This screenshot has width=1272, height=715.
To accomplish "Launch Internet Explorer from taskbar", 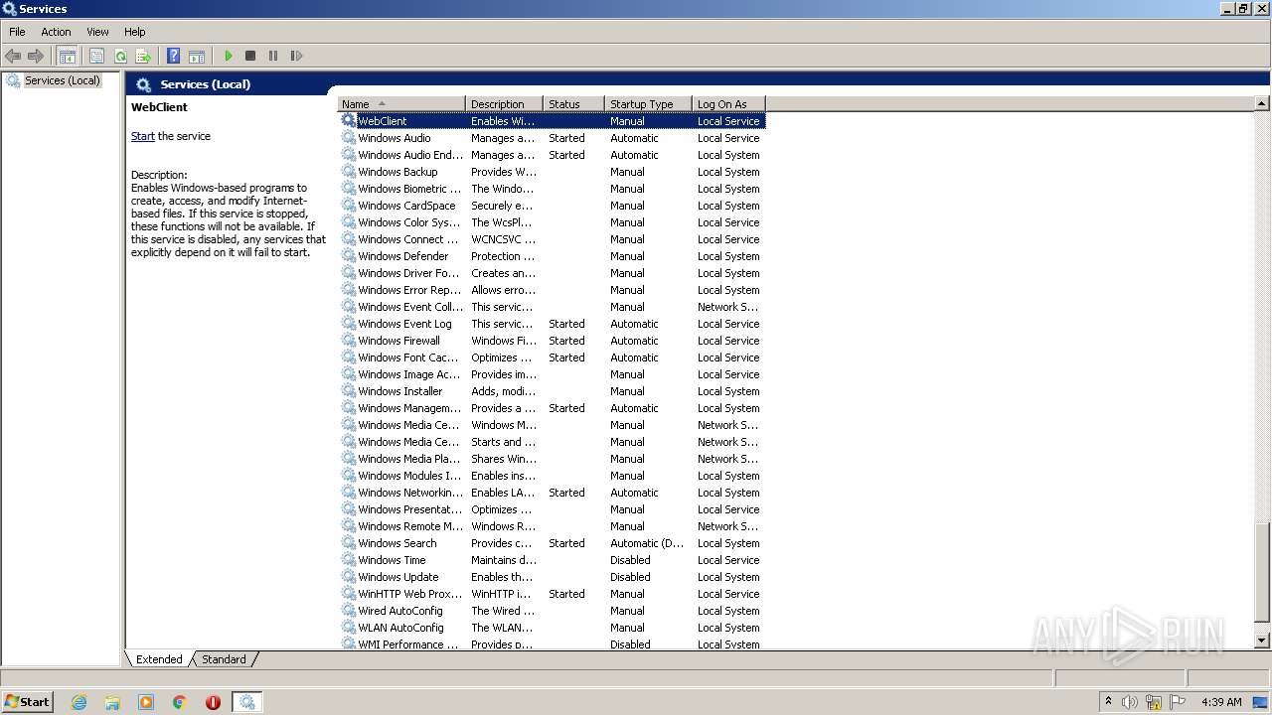I will click(x=79, y=702).
